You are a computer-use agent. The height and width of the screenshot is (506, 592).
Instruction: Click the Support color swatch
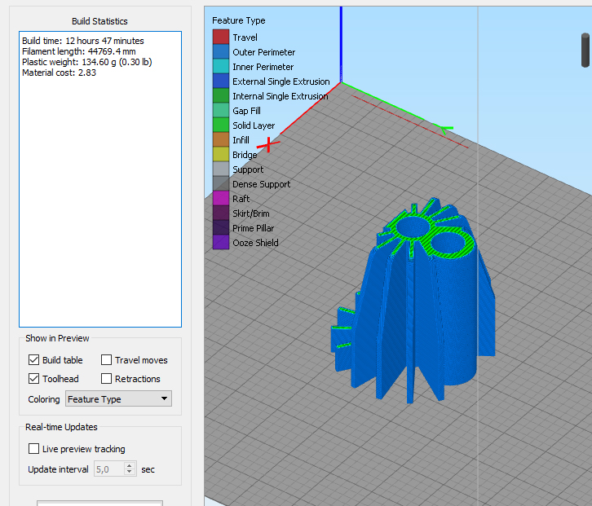(221, 169)
